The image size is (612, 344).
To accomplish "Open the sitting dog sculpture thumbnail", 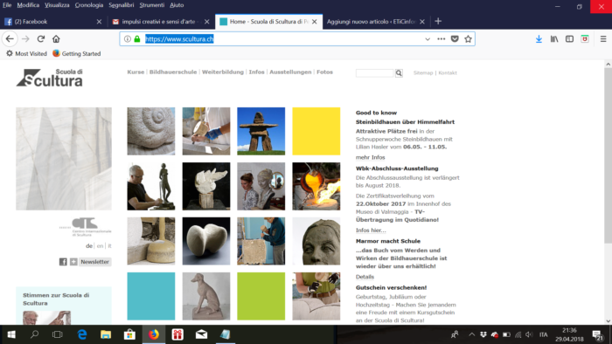I will 206,296.
